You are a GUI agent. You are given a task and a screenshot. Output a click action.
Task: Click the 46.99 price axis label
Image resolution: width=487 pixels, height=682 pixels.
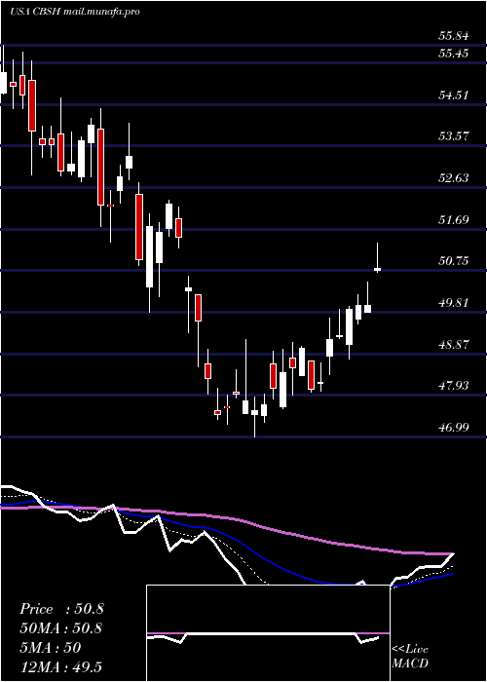click(456, 427)
